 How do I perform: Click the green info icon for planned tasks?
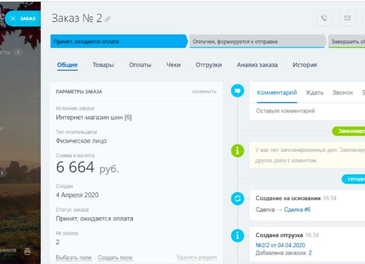pyautogui.click(x=237, y=151)
